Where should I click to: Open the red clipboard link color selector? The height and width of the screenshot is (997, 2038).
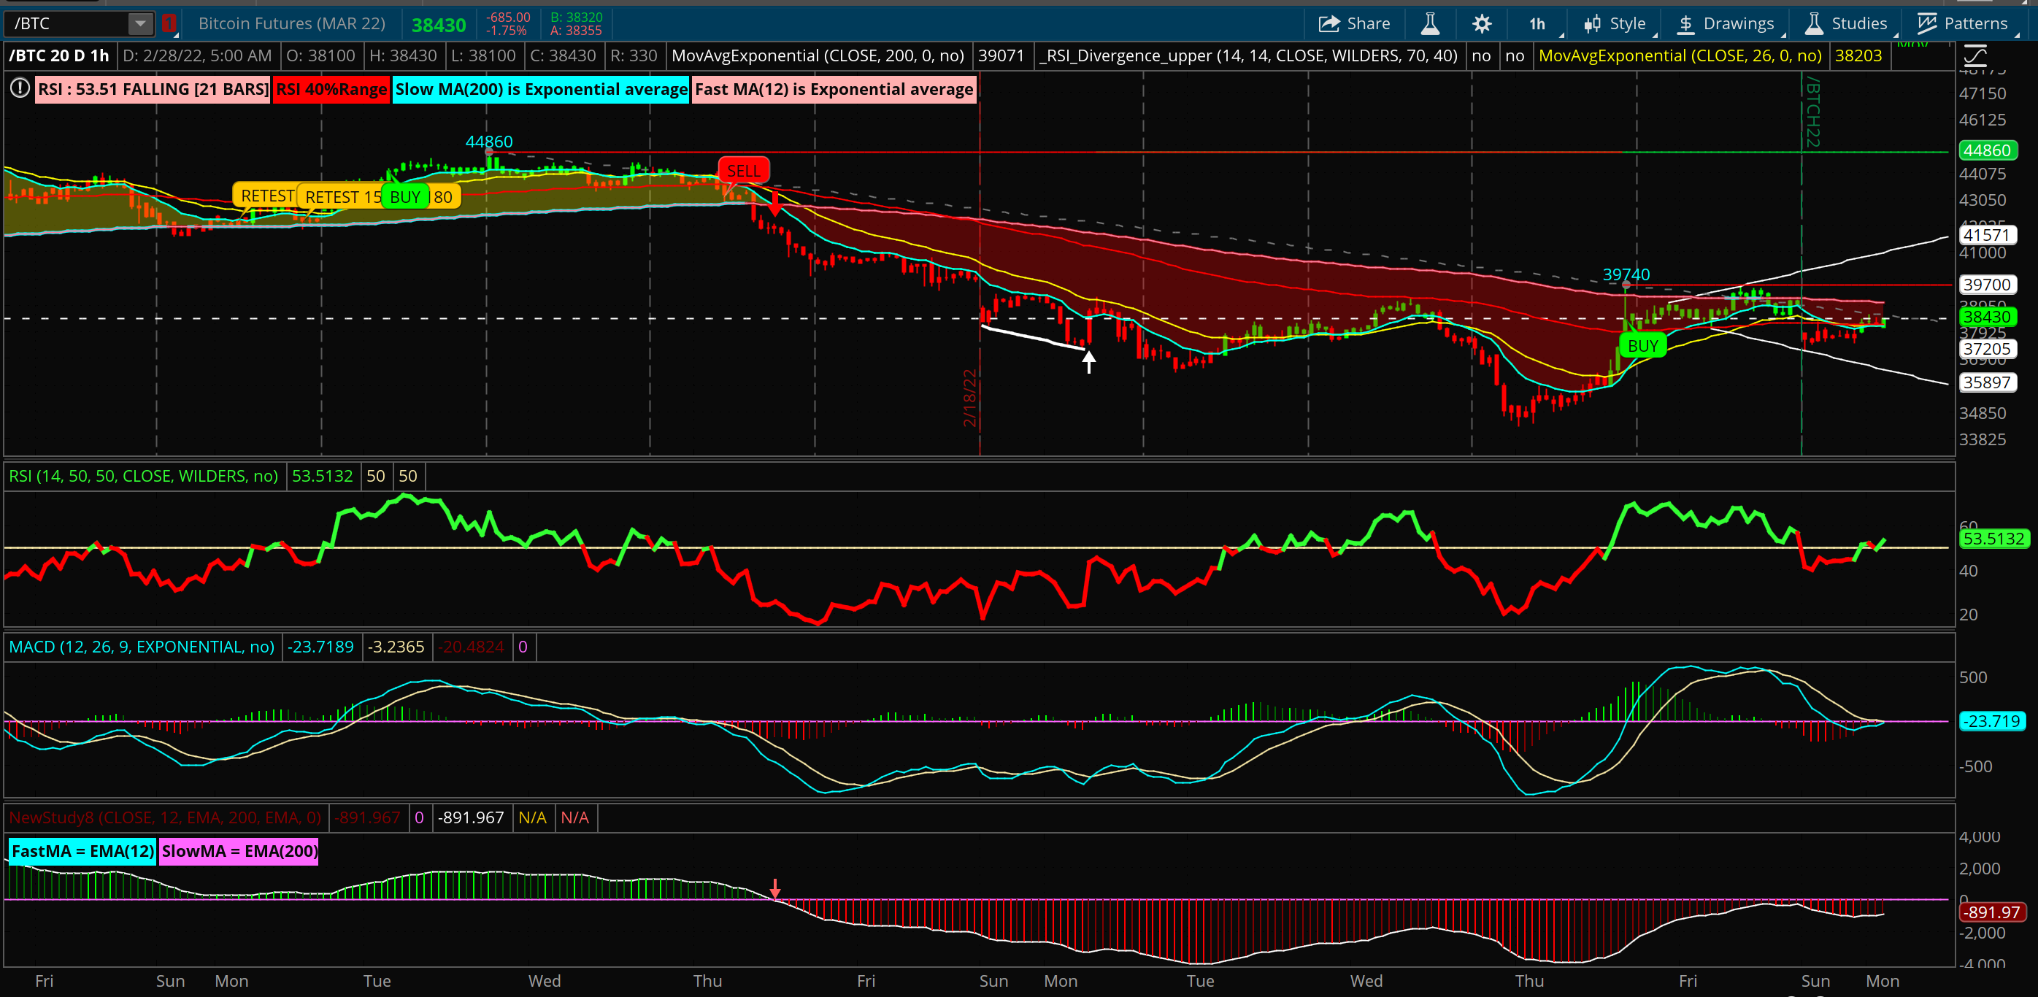coord(169,24)
